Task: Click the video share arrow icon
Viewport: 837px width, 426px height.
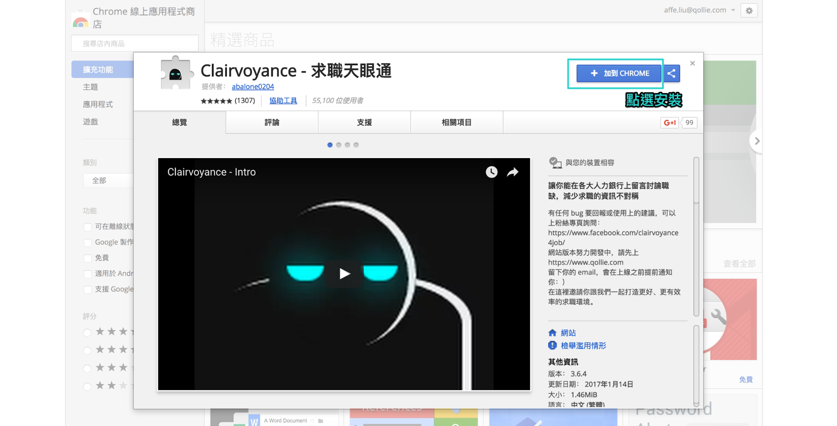Action: [x=513, y=172]
